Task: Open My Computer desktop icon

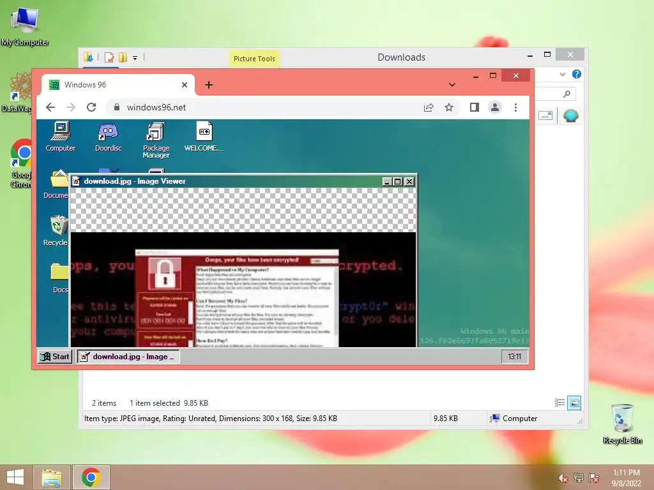Action: click(x=25, y=27)
